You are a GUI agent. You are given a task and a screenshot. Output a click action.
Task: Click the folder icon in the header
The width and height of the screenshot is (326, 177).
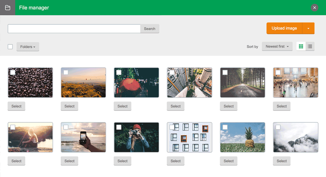click(7, 7)
